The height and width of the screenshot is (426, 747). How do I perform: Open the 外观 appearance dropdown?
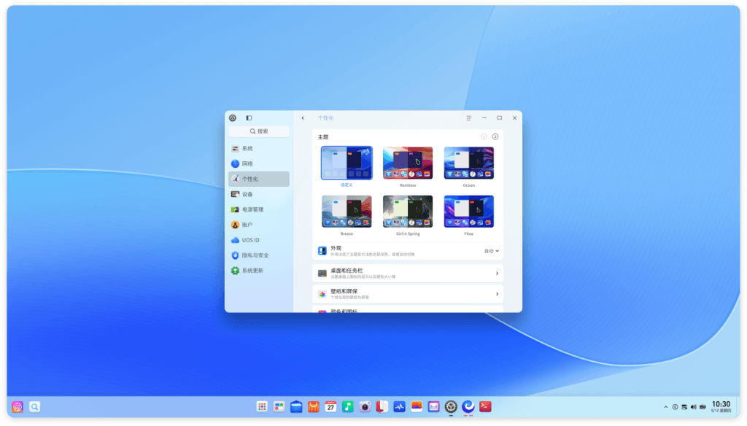492,251
